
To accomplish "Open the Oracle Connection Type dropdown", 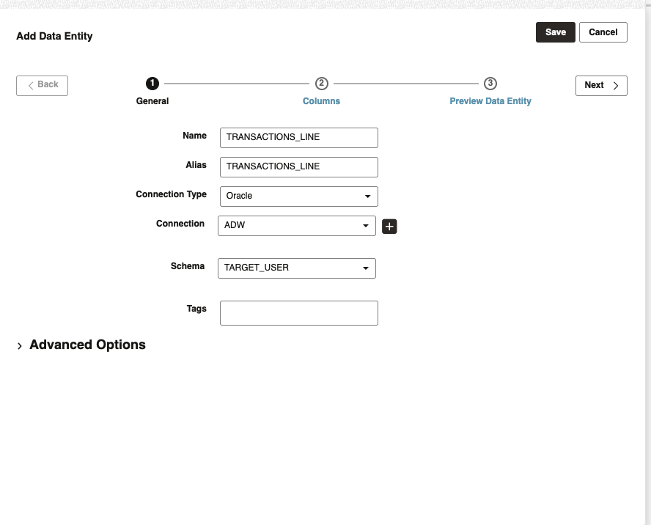I will coord(298,196).
